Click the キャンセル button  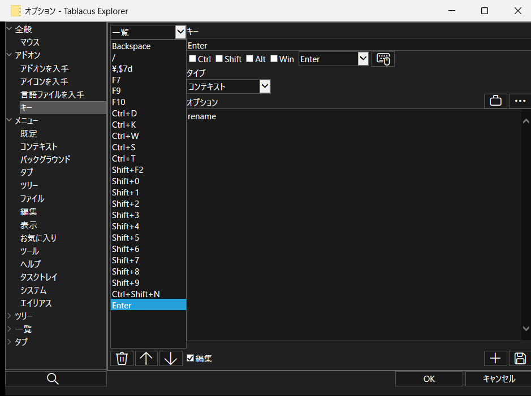[499, 379]
